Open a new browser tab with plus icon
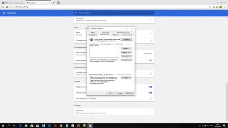 tap(53, 3)
